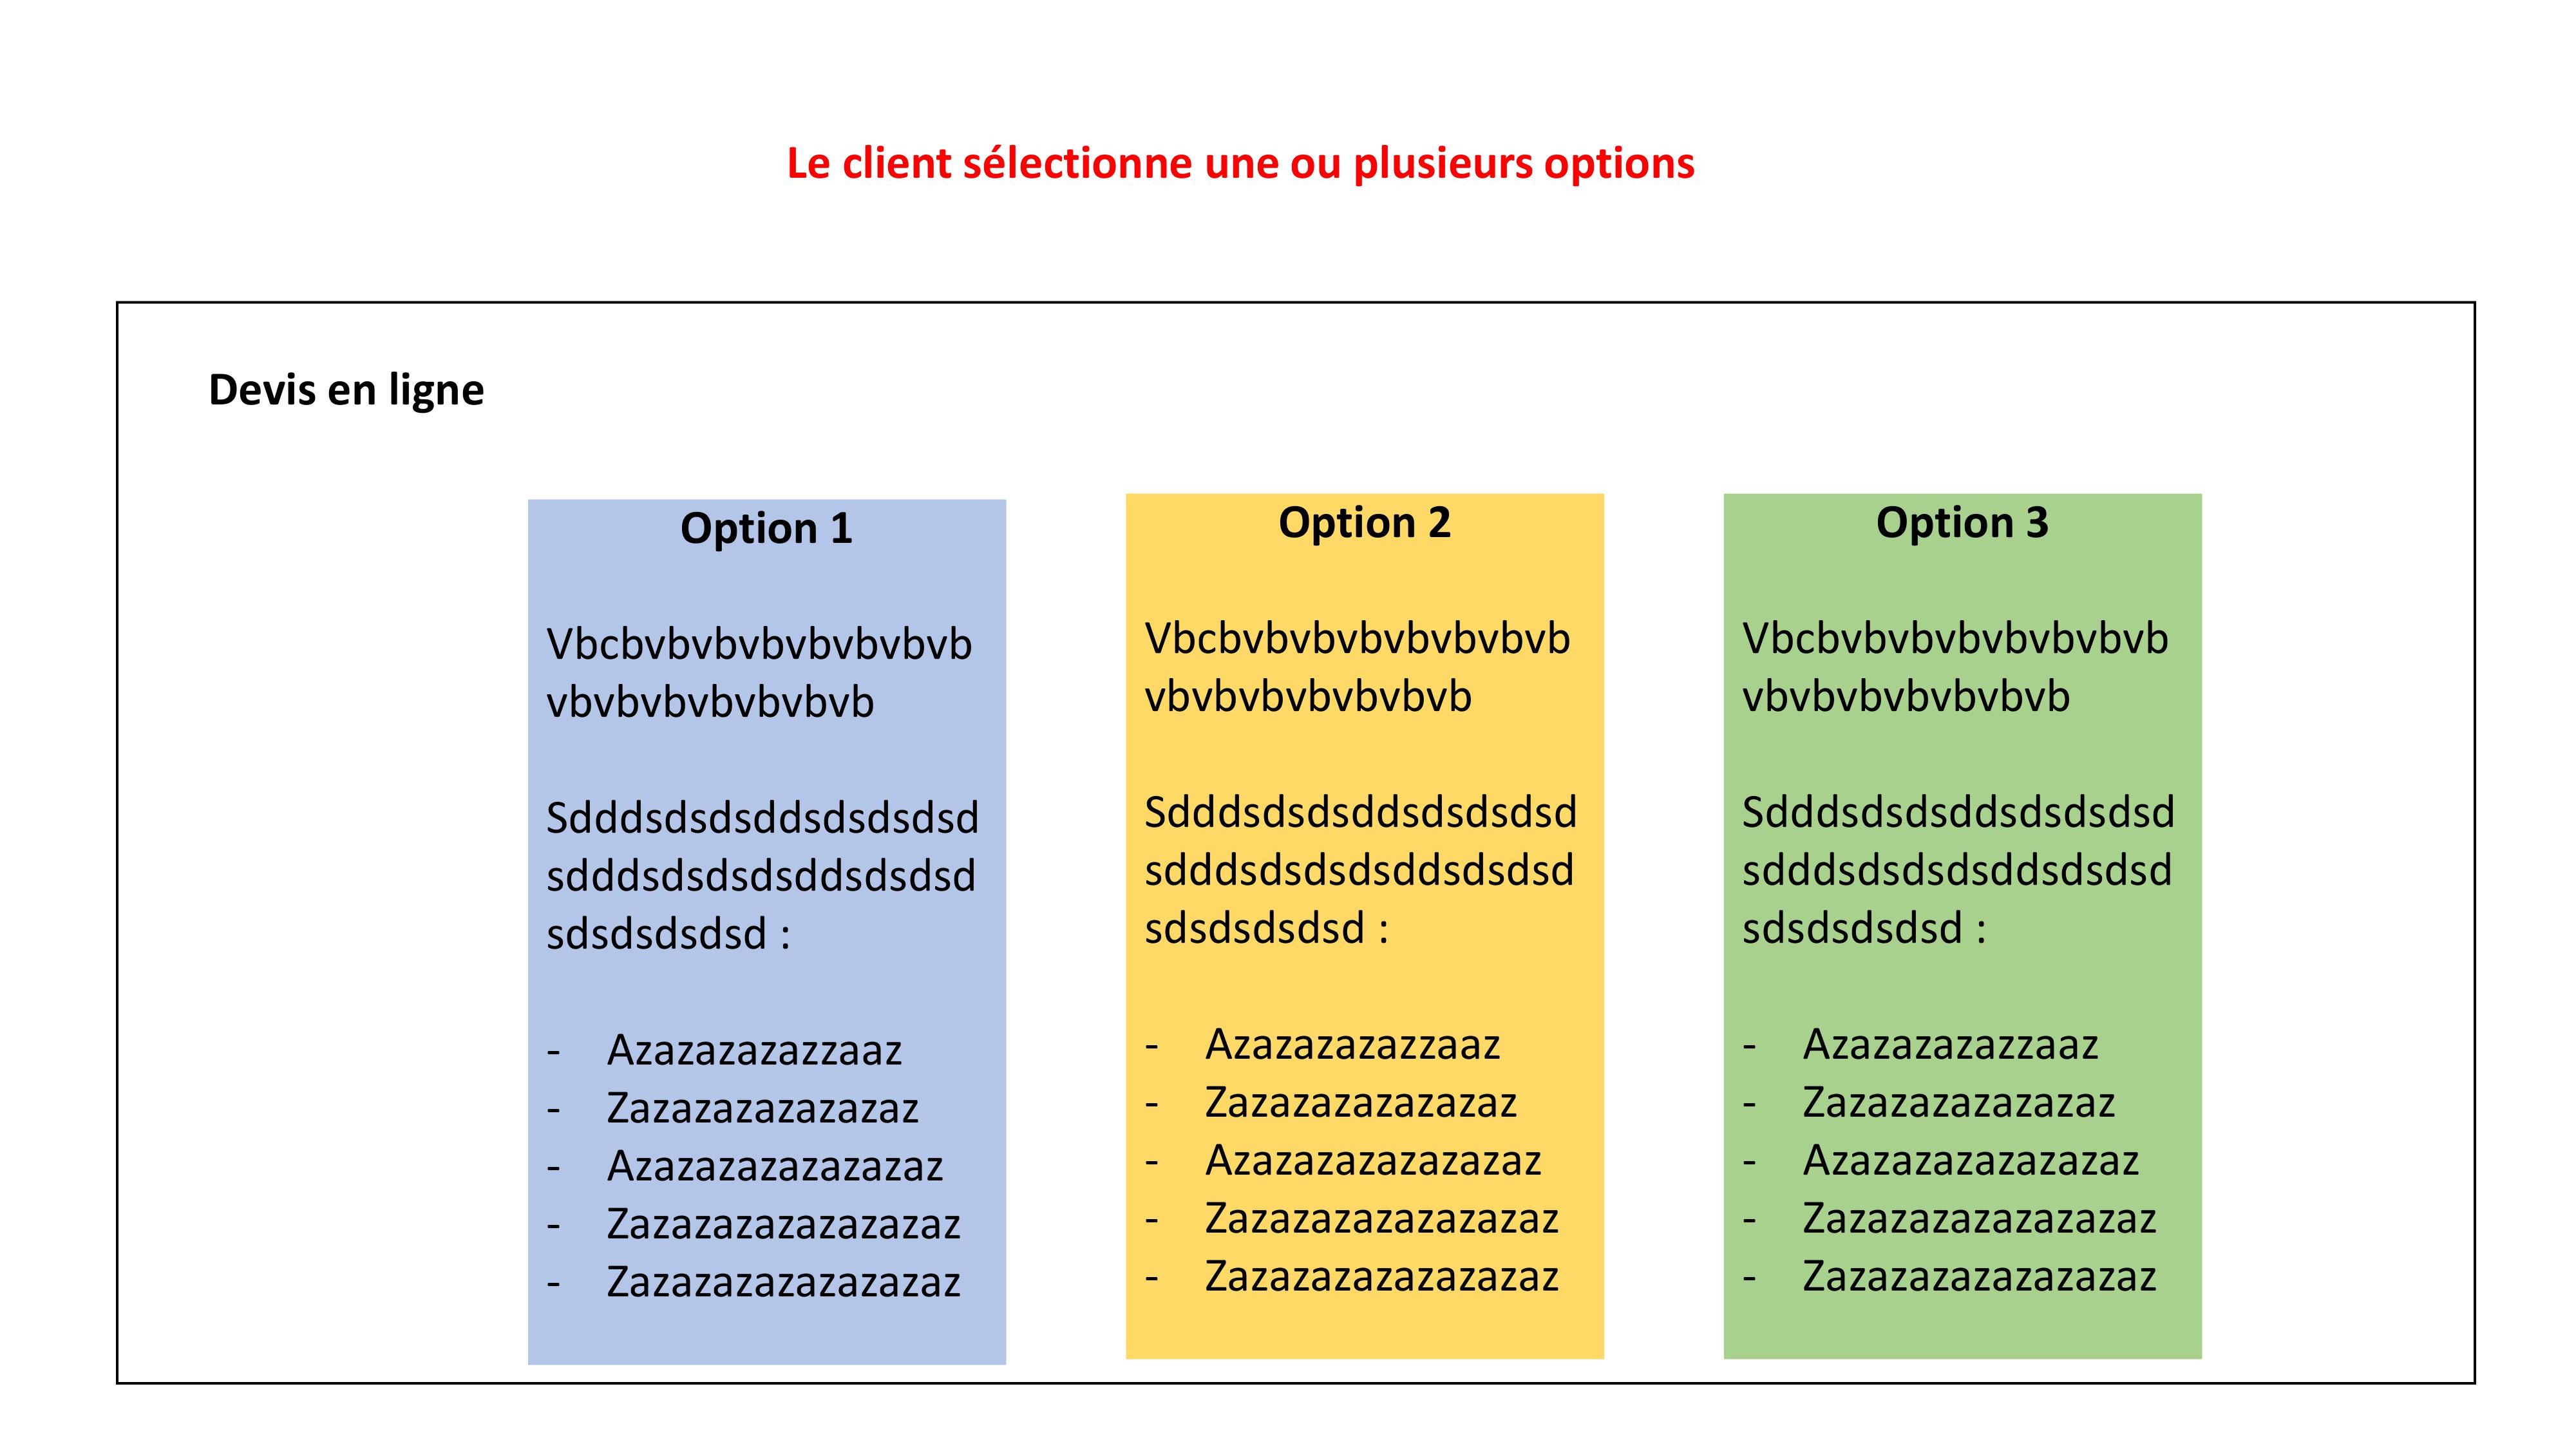Click fourth bullet Zazazazazazazazaz in Option 2
2576x1449 pixels.
1381,1218
